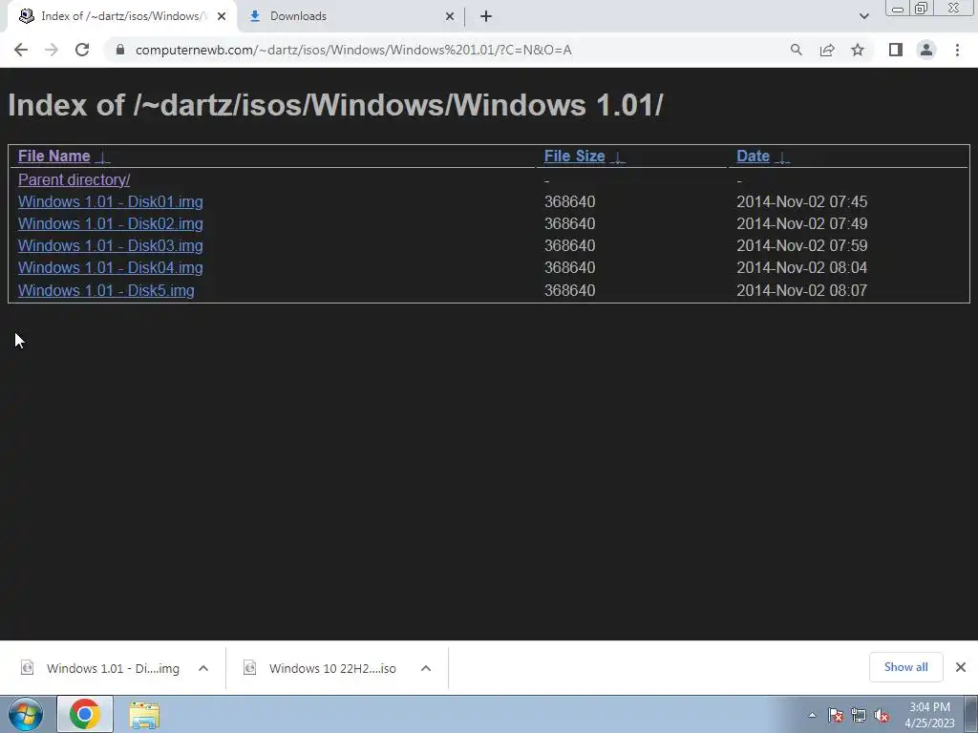Screen dimensions: 978x733
Task: Share this page via share icon
Action: (x=827, y=50)
